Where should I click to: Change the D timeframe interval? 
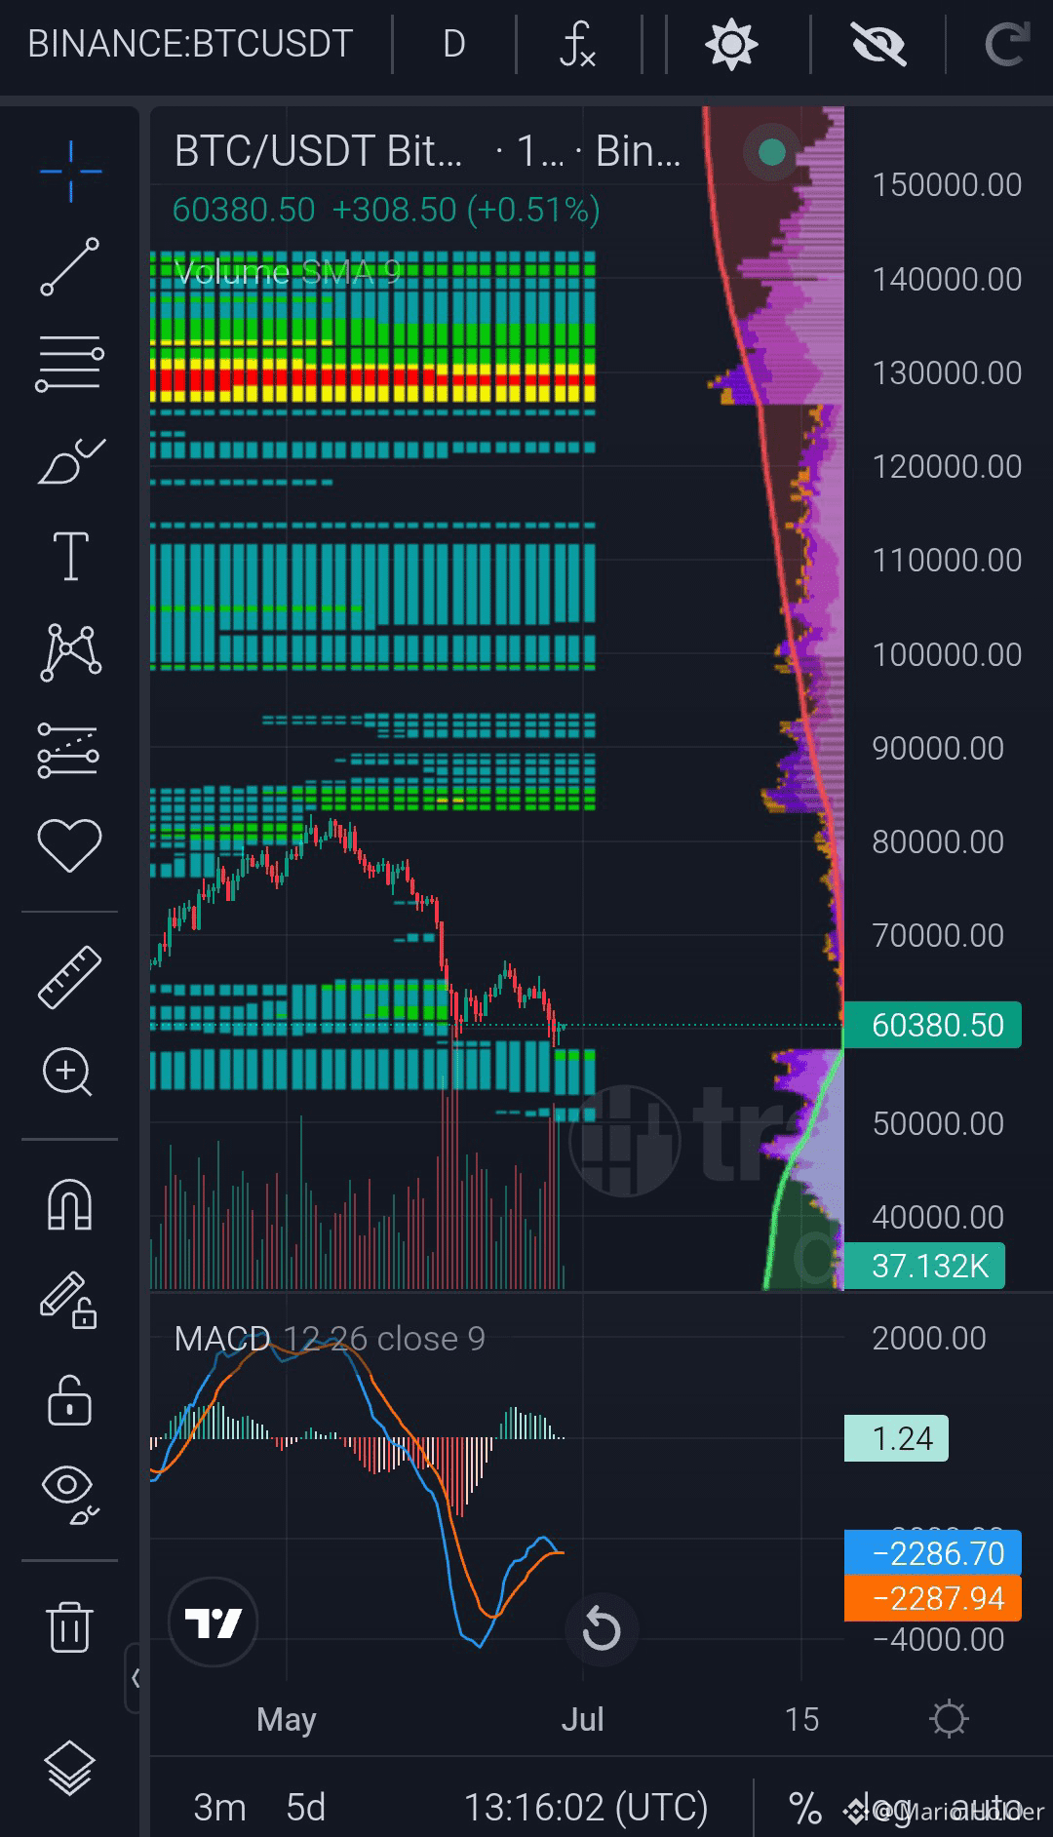(454, 44)
